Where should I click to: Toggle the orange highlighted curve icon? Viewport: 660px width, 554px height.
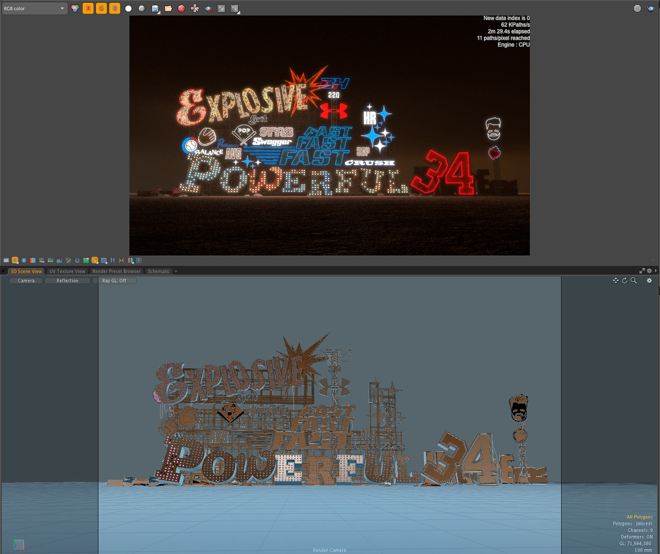(95, 261)
